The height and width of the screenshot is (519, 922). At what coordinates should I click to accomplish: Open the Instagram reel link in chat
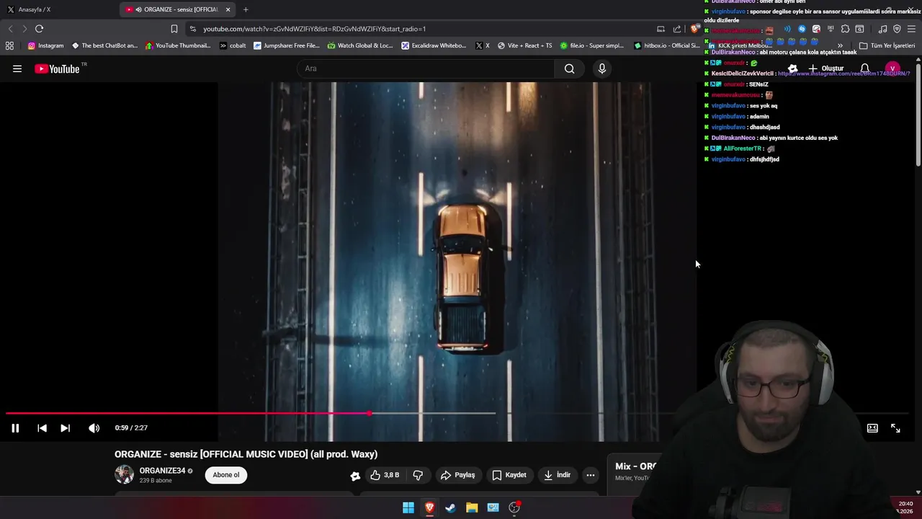[843, 74]
